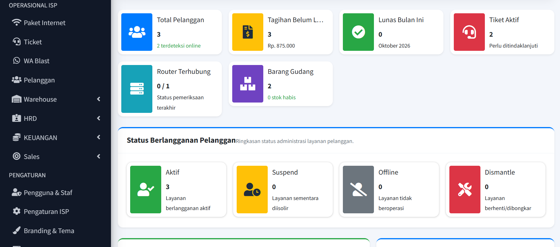Screen dimensions: 560x247
Task: Click the Sales target icon
Action: point(17,156)
